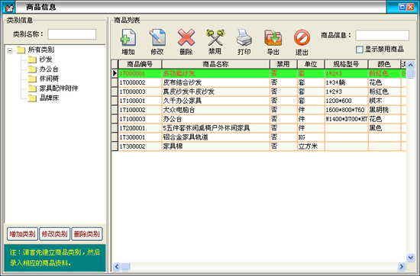The image size is (420, 276).
Task: Click the 修改 (Edit) product icon
Action: tap(157, 37)
